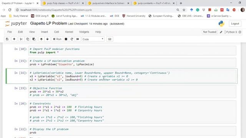Click the Not Trusted button

click(209, 32)
